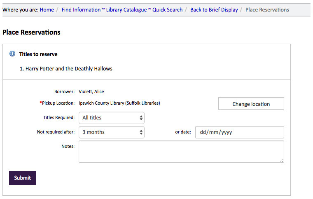Click inside the Notes text area
Screen dimensions: 313x199
[181, 152]
